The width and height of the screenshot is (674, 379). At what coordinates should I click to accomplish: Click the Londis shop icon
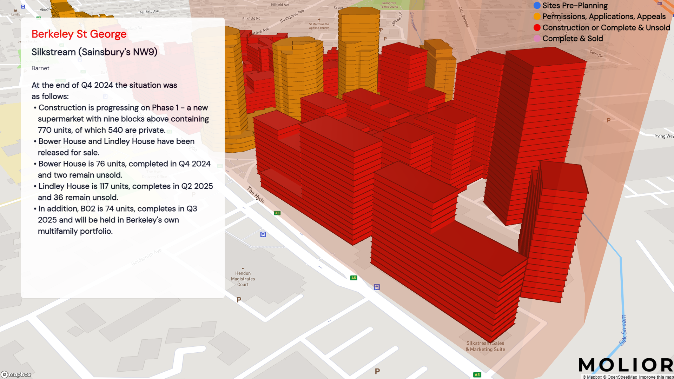(x=15, y=11)
